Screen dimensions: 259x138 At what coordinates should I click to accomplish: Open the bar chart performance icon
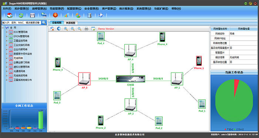[67, 15]
